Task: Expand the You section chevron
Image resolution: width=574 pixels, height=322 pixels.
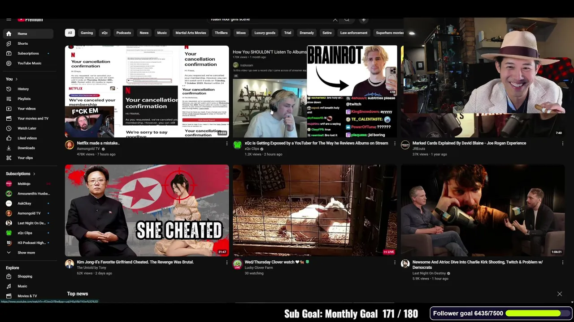Action: (x=17, y=79)
